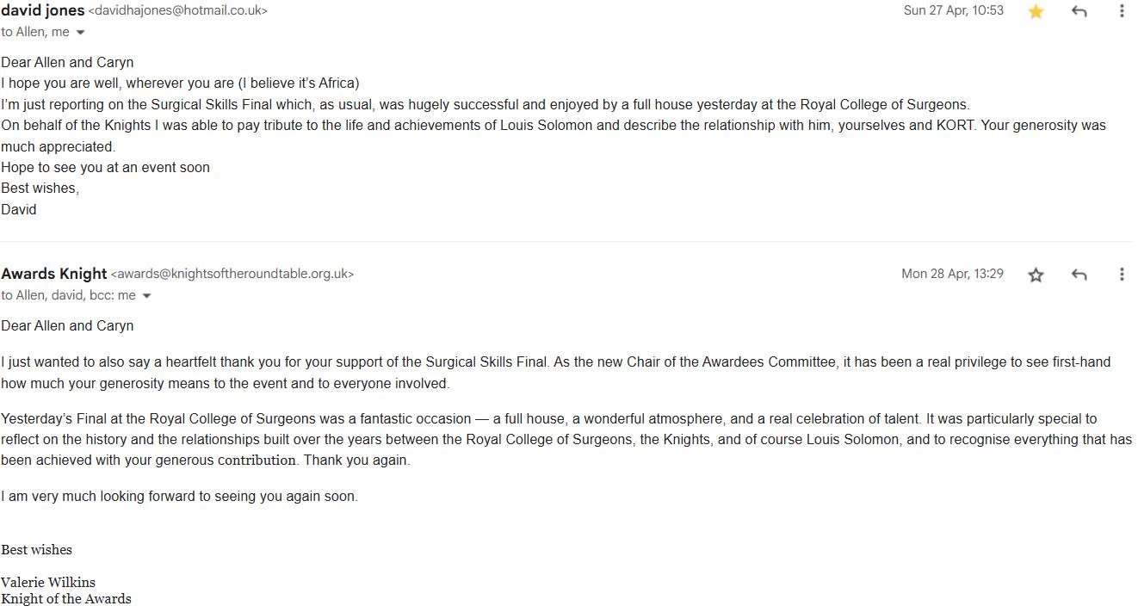Click 'Best wishes,' line in david's email
Screen dimensions: 1138x612
(x=40, y=189)
